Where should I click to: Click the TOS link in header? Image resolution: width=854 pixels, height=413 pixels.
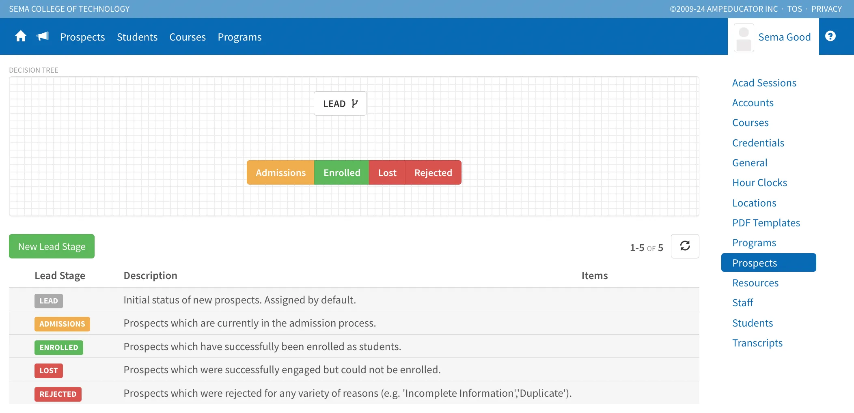pyautogui.click(x=794, y=9)
